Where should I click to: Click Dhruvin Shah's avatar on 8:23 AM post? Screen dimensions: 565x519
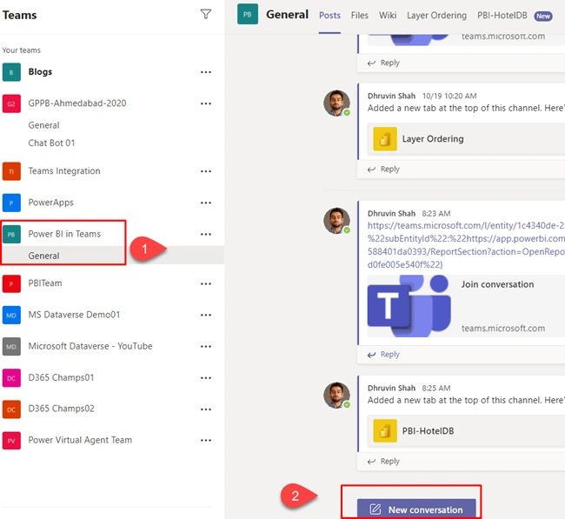(x=336, y=221)
